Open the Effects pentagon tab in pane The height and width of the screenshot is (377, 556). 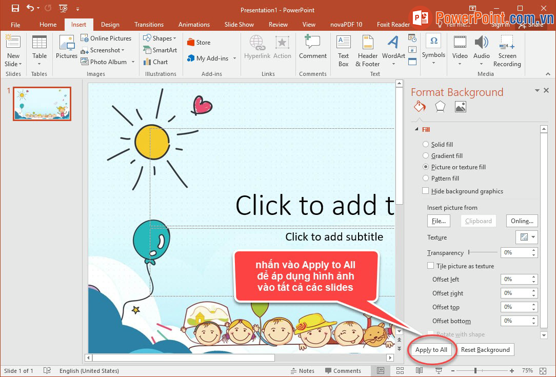click(x=440, y=107)
